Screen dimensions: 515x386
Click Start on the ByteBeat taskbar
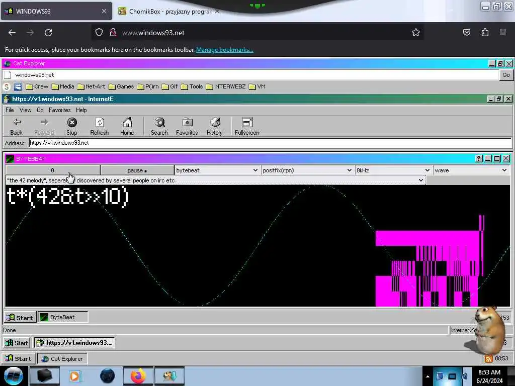[x=20, y=318]
